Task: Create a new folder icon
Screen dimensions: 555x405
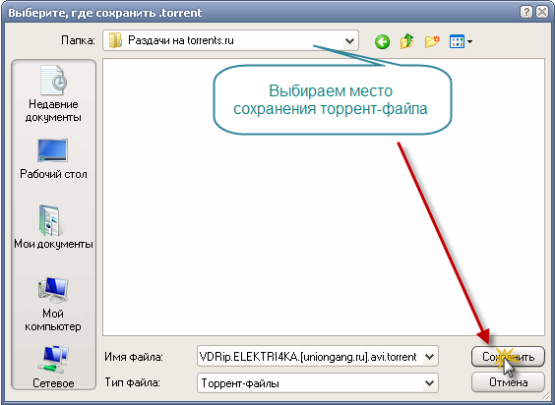Action: (432, 41)
